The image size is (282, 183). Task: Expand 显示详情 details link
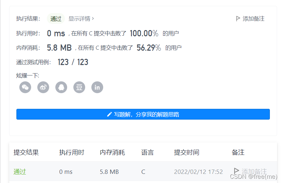pyautogui.click(x=81, y=19)
